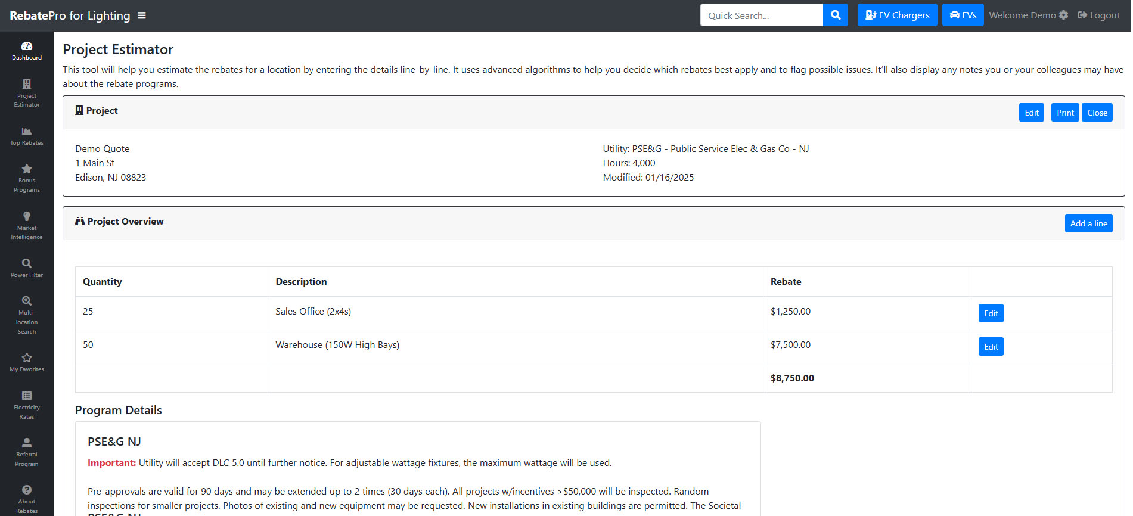Screen dimensions: 1133x516
Task: Go to Top Rebates in sidebar
Action: click(27, 136)
